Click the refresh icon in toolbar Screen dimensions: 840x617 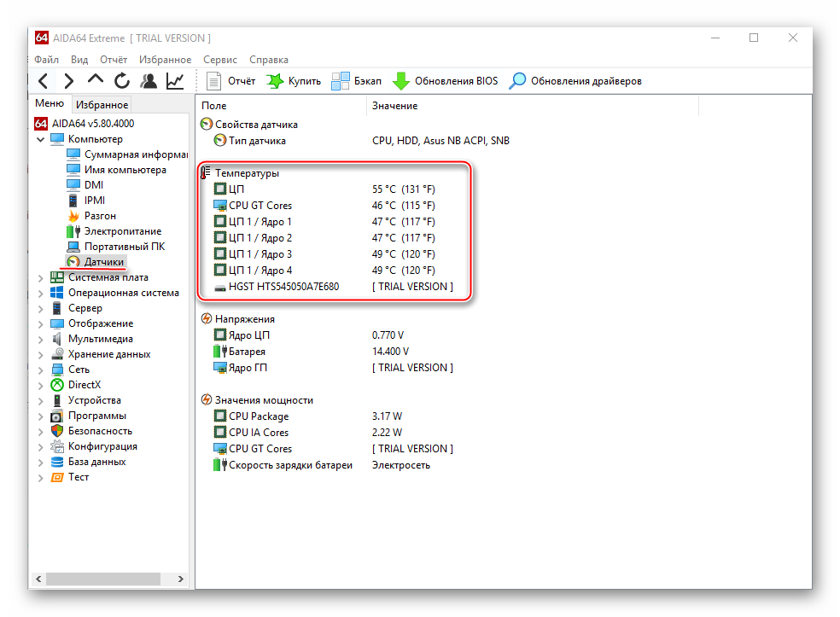[x=122, y=81]
